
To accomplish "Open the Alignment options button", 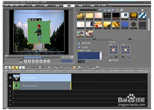I will pos(83,47).
